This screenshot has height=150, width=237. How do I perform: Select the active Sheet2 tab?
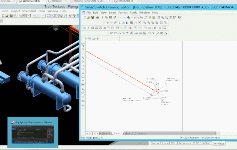click(x=118, y=133)
